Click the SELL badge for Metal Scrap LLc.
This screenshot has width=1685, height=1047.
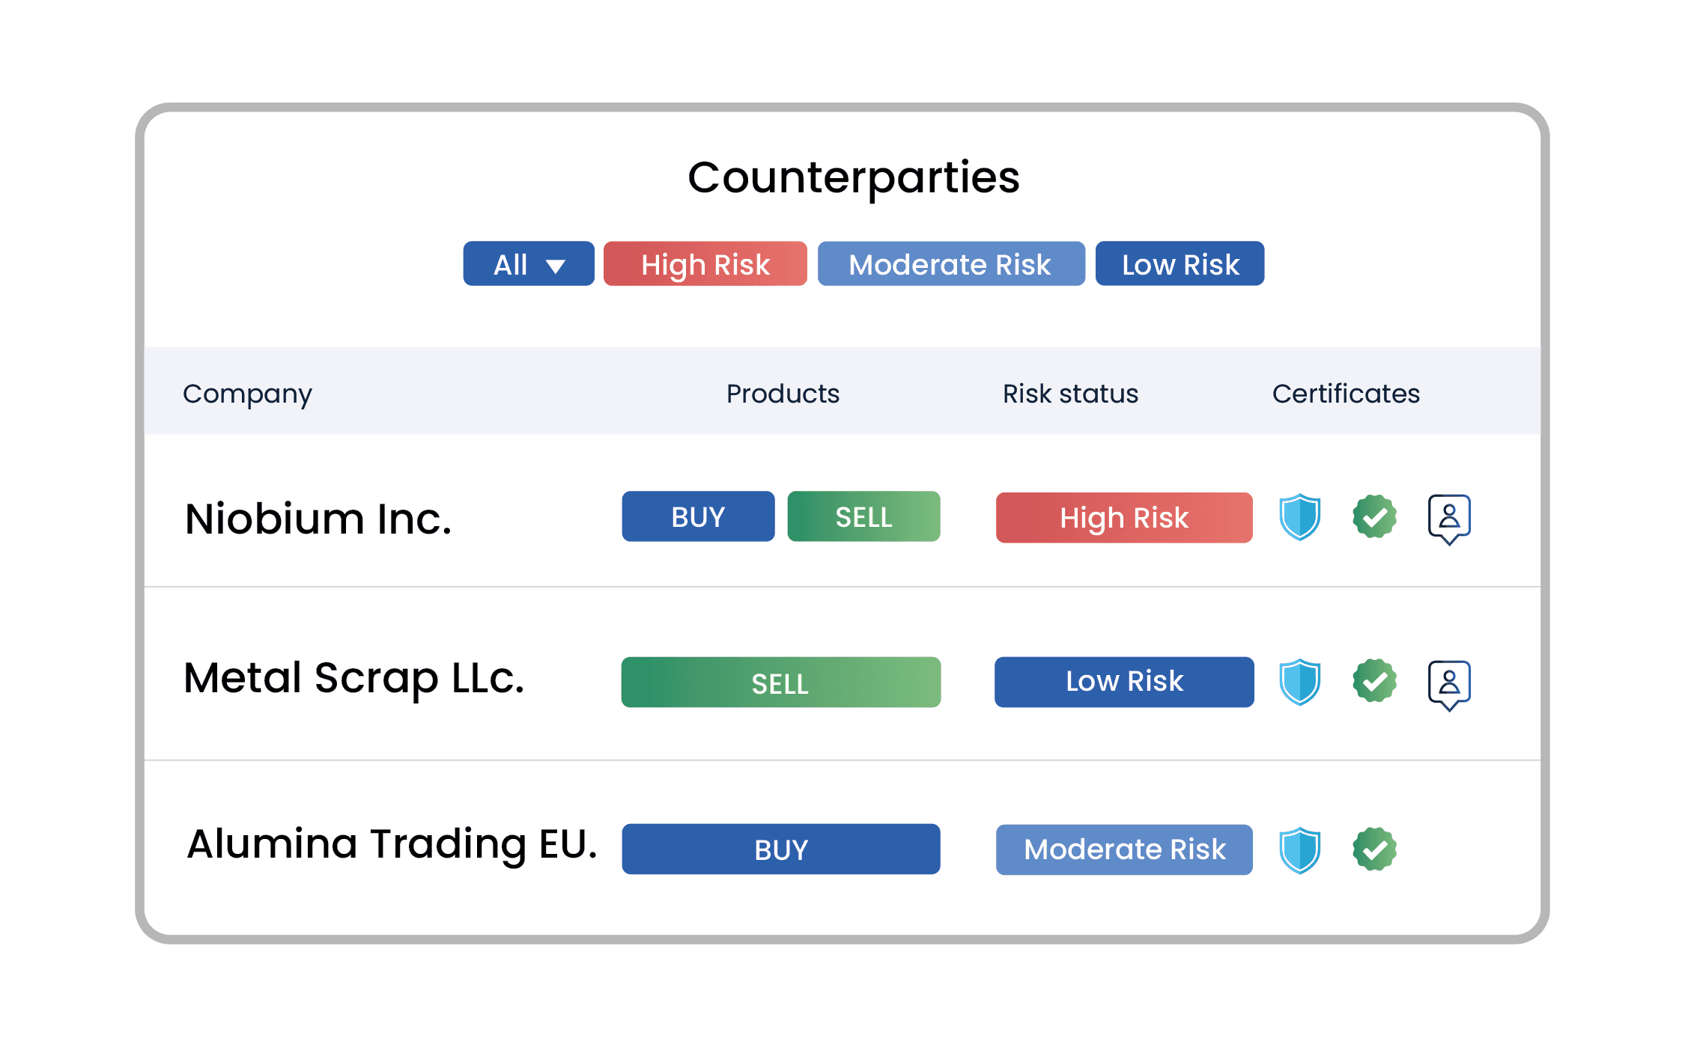[x=780, y=682]
